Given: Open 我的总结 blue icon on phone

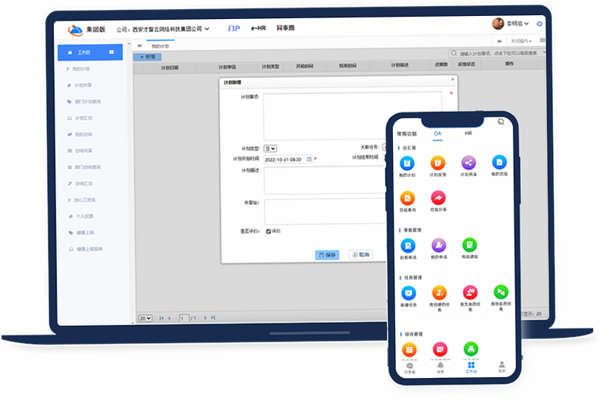Looking at the screenshot, I should [x=499, y=162].
